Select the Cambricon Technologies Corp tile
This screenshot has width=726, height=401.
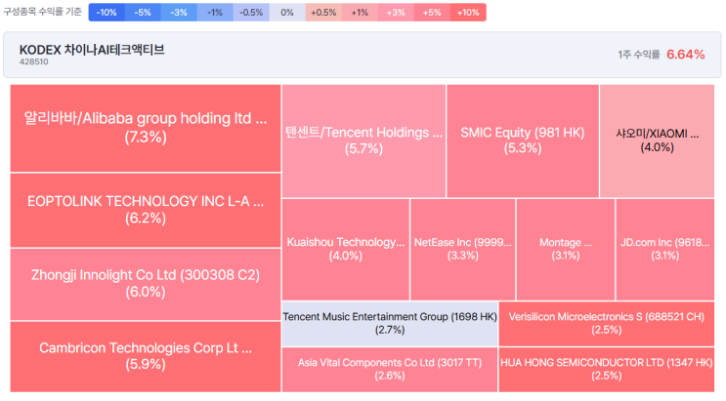pyautogui.click(x=146, y=356)
